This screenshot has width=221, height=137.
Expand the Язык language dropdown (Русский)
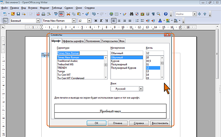point(141,89)
